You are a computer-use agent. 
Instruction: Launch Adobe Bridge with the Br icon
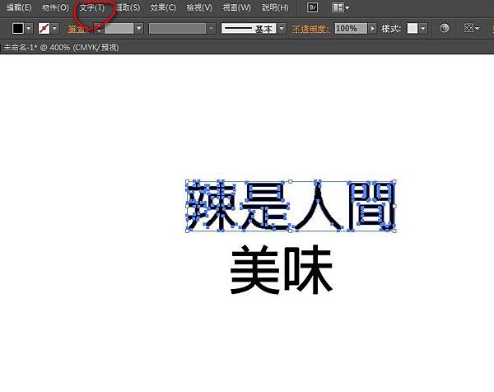click(312, 7)
